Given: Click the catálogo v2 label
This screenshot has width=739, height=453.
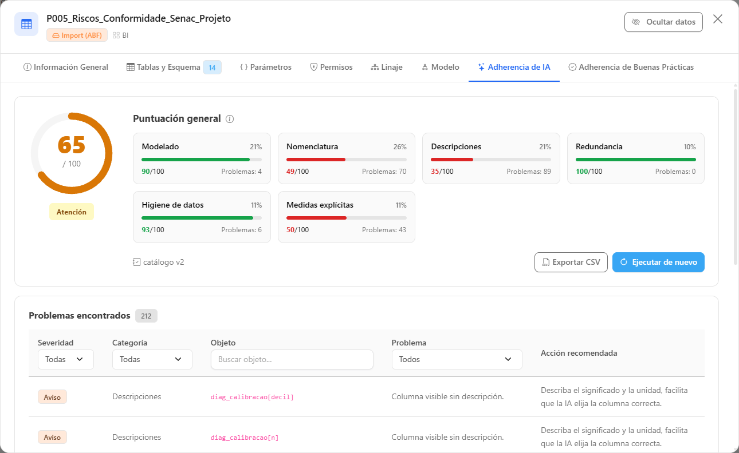Looking at the screenshot, I should 164,262.
